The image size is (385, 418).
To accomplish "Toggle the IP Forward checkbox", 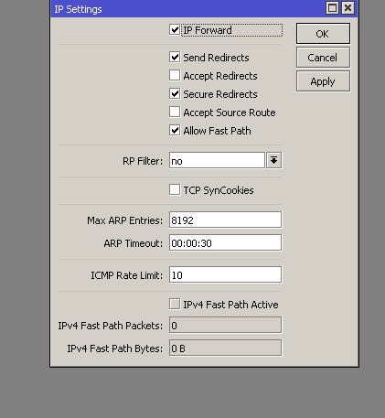I will (175, 30).
